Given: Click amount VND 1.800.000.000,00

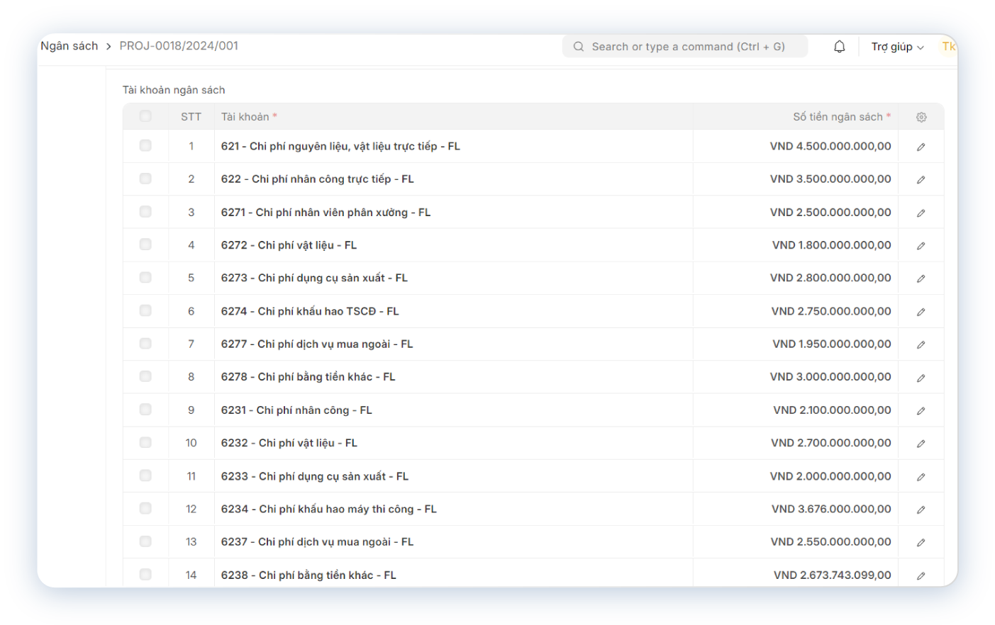Looking at the screenshot, I should [831, 245].
